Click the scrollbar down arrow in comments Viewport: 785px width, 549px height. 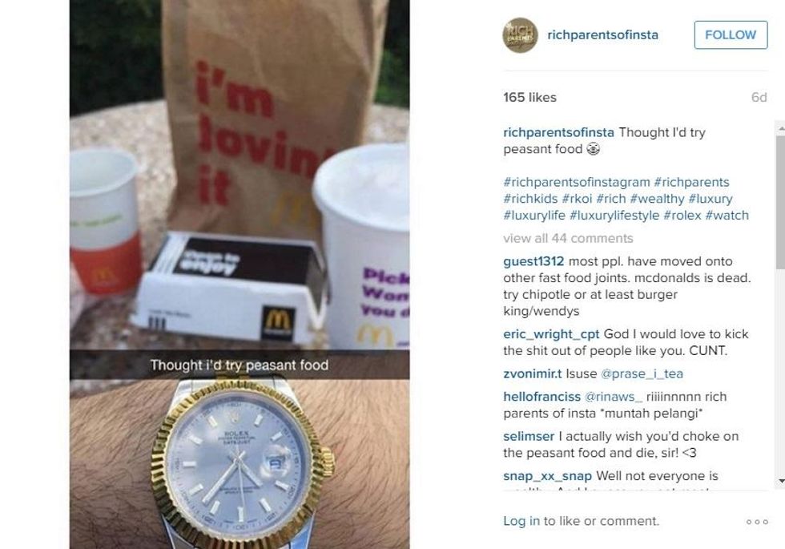(780, 482)
